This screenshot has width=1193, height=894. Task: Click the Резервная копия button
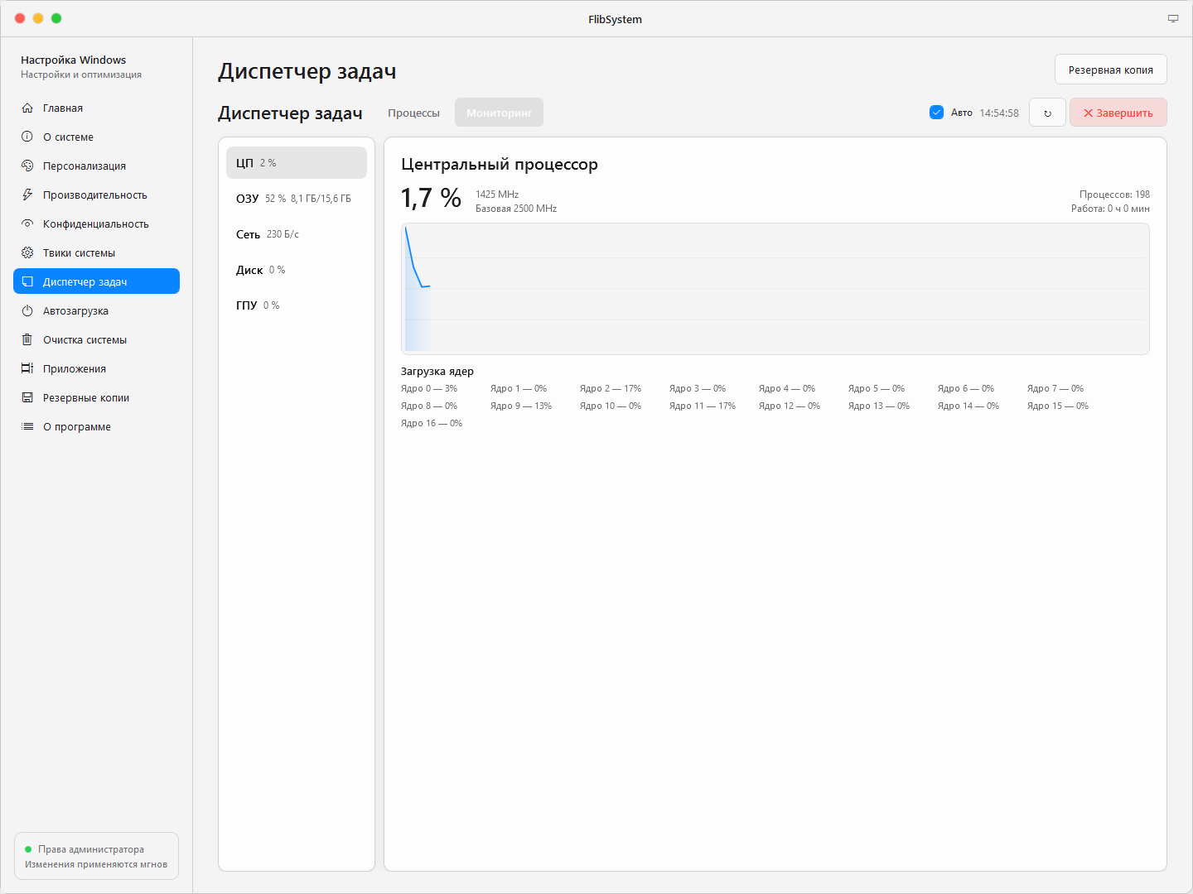pos(1111,70)
